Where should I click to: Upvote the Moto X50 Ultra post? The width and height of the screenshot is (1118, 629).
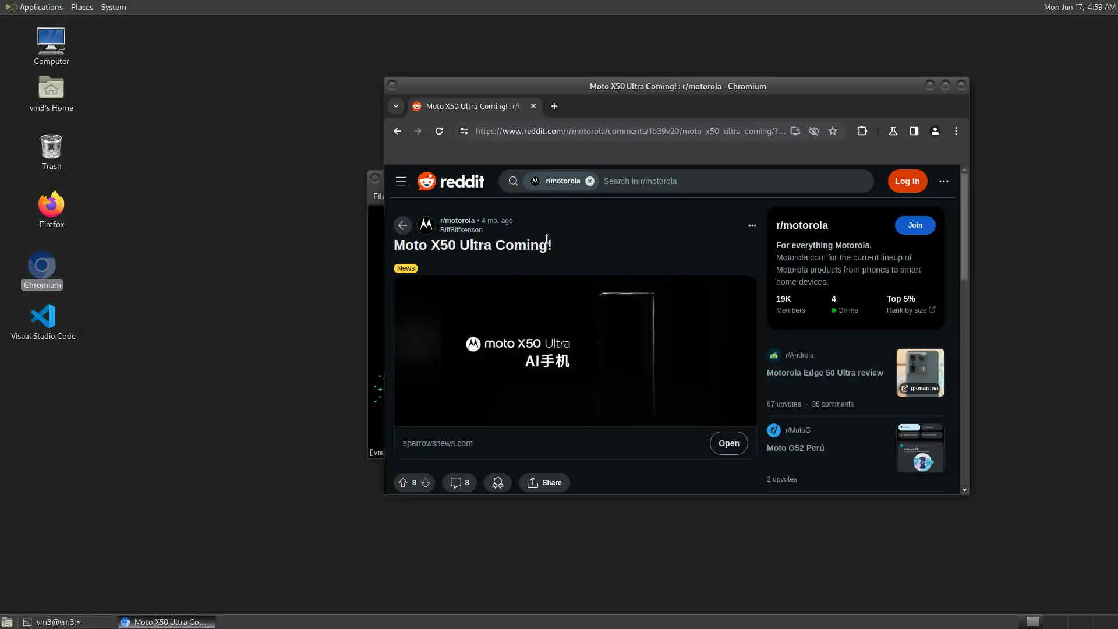click(x=402, y=483)
